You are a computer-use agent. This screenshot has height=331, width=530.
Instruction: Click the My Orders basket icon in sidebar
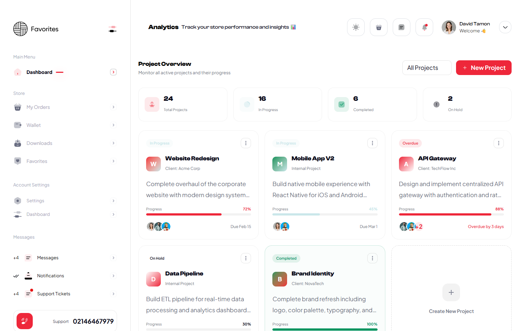(x=18, y=107)
